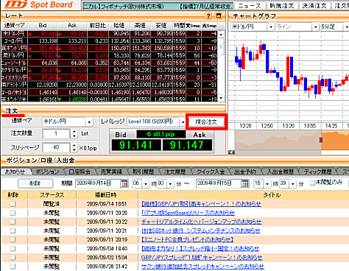349x271 pixels.
Task: Click the rate table vertical scrollbar thumb
Action: [x=221, y=46]
